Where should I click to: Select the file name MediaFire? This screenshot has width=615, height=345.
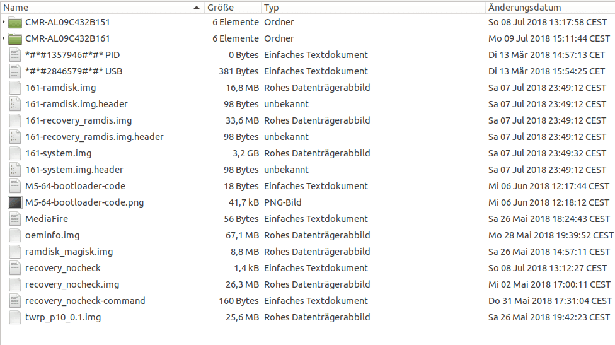pos(47,219)
